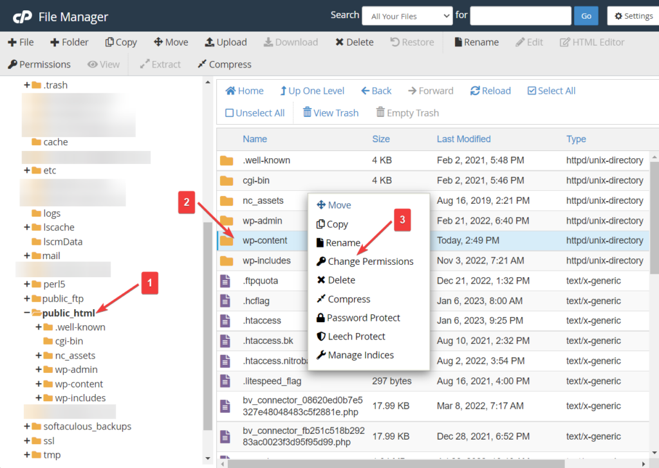Image resolution: width=659 pixels, height=468 pixels.
Task: Open the HTML Editor
Action: click(592, 42)
